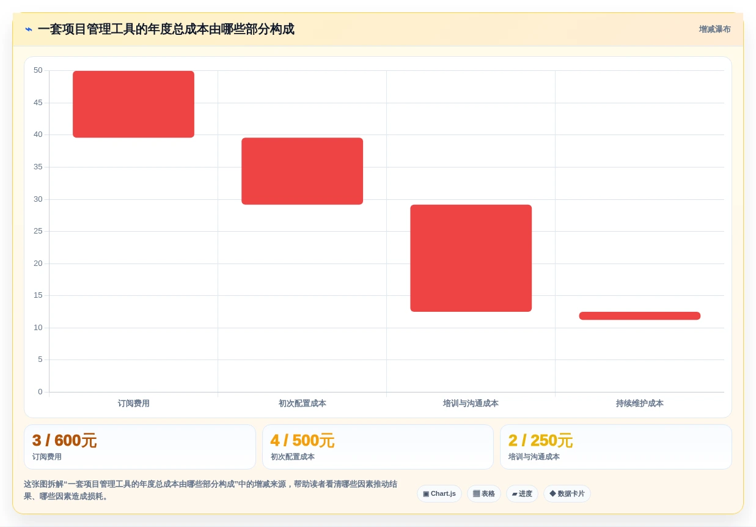
Task: Open the 2 / 250元 data card
Action: 615,447
